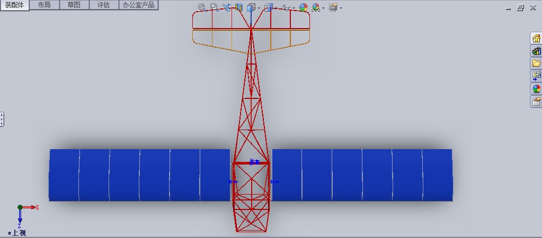Screen dimensions: 542x238
Task: Switch to the 评估 tab
Action: (104, 5)
